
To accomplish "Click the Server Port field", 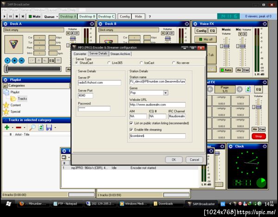I will pos(85,96).
